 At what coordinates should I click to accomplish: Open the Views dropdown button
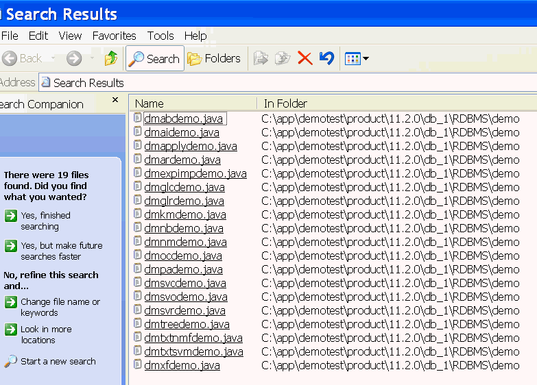pos(357,59)
